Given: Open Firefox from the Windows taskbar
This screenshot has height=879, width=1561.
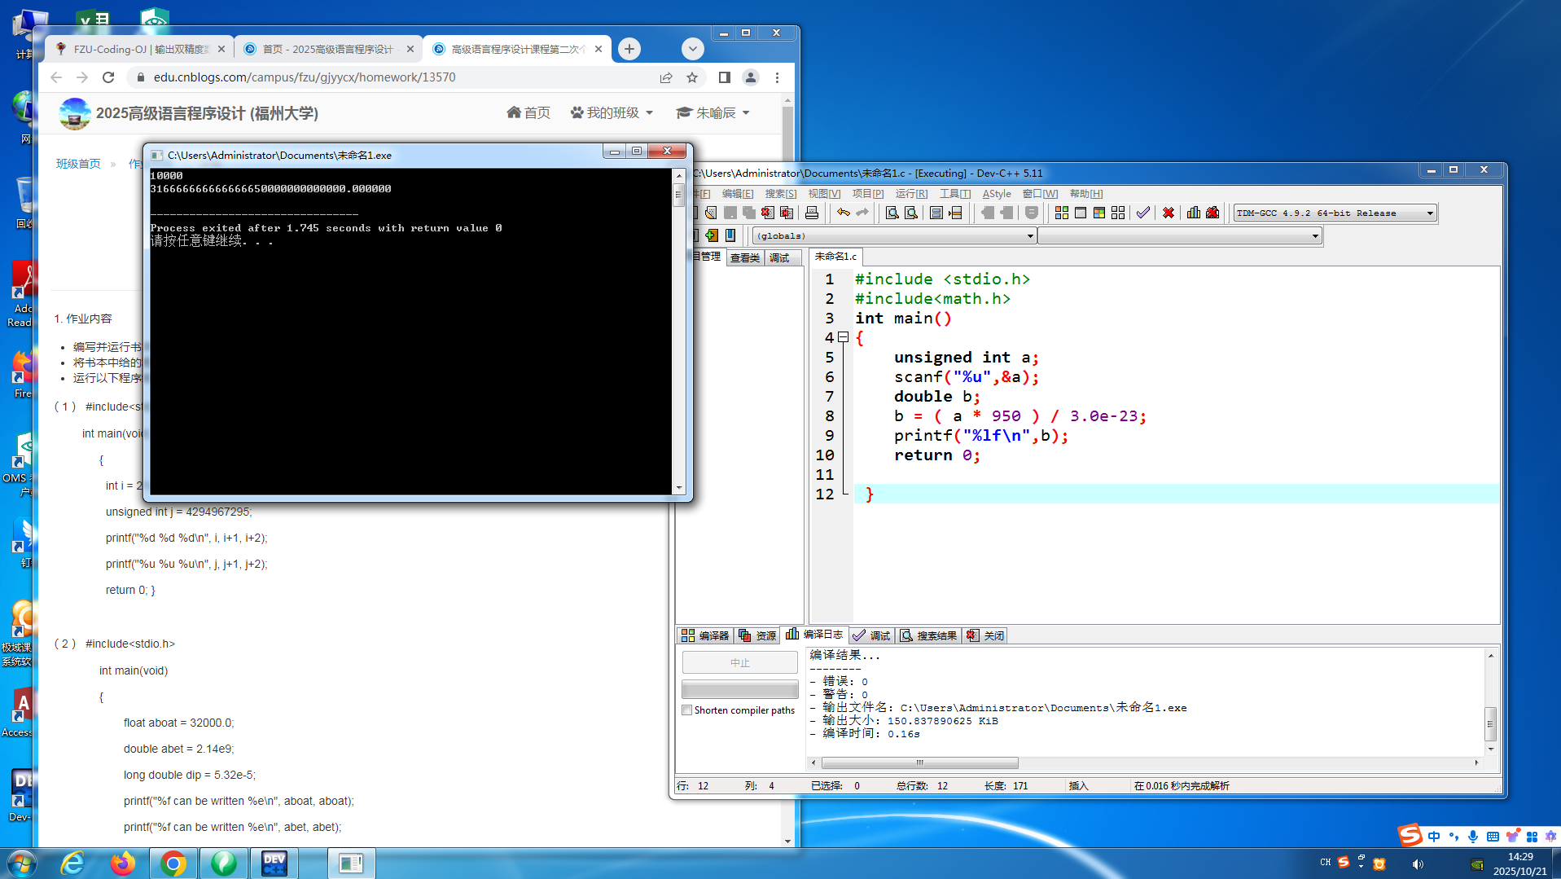Looking at the screenshot, I should point(123,863).
